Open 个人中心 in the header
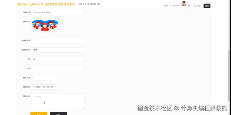231x115 pixels. [197, 6]
